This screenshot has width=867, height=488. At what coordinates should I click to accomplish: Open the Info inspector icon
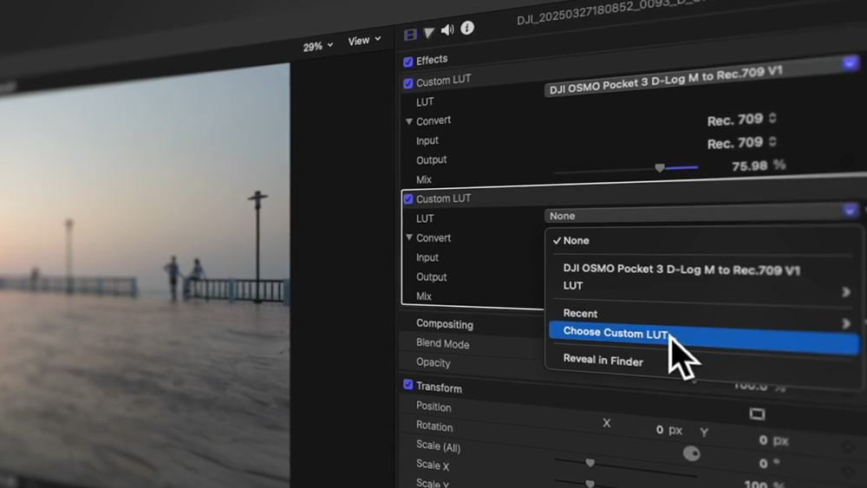[x=467, y=28]
